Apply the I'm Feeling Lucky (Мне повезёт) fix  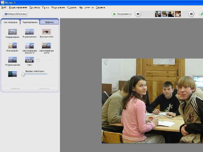coord(12,46)
